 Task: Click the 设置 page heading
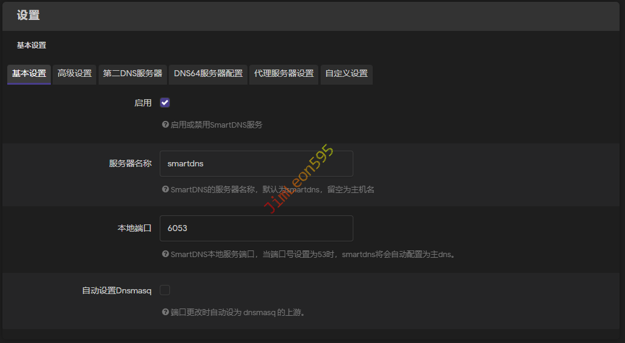point(28,16)
